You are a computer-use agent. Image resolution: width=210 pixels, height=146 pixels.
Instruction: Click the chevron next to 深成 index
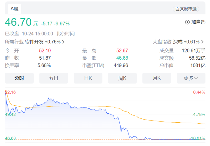[x=202, y=42]
